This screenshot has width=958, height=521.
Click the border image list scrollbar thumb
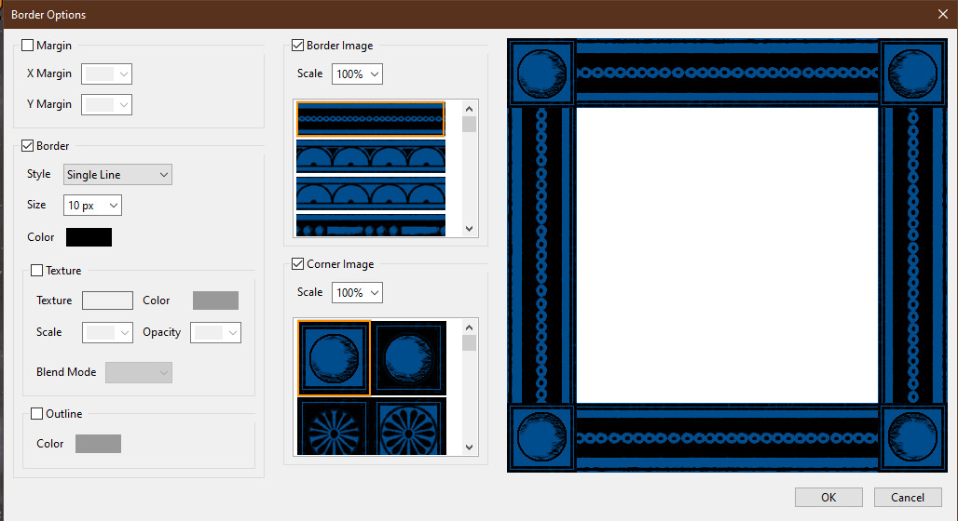click(x=470, y=125)
